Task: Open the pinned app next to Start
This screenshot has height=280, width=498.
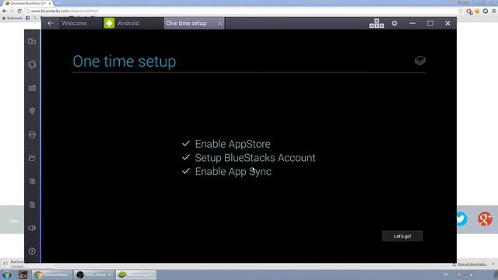Action: pos(23,275)
